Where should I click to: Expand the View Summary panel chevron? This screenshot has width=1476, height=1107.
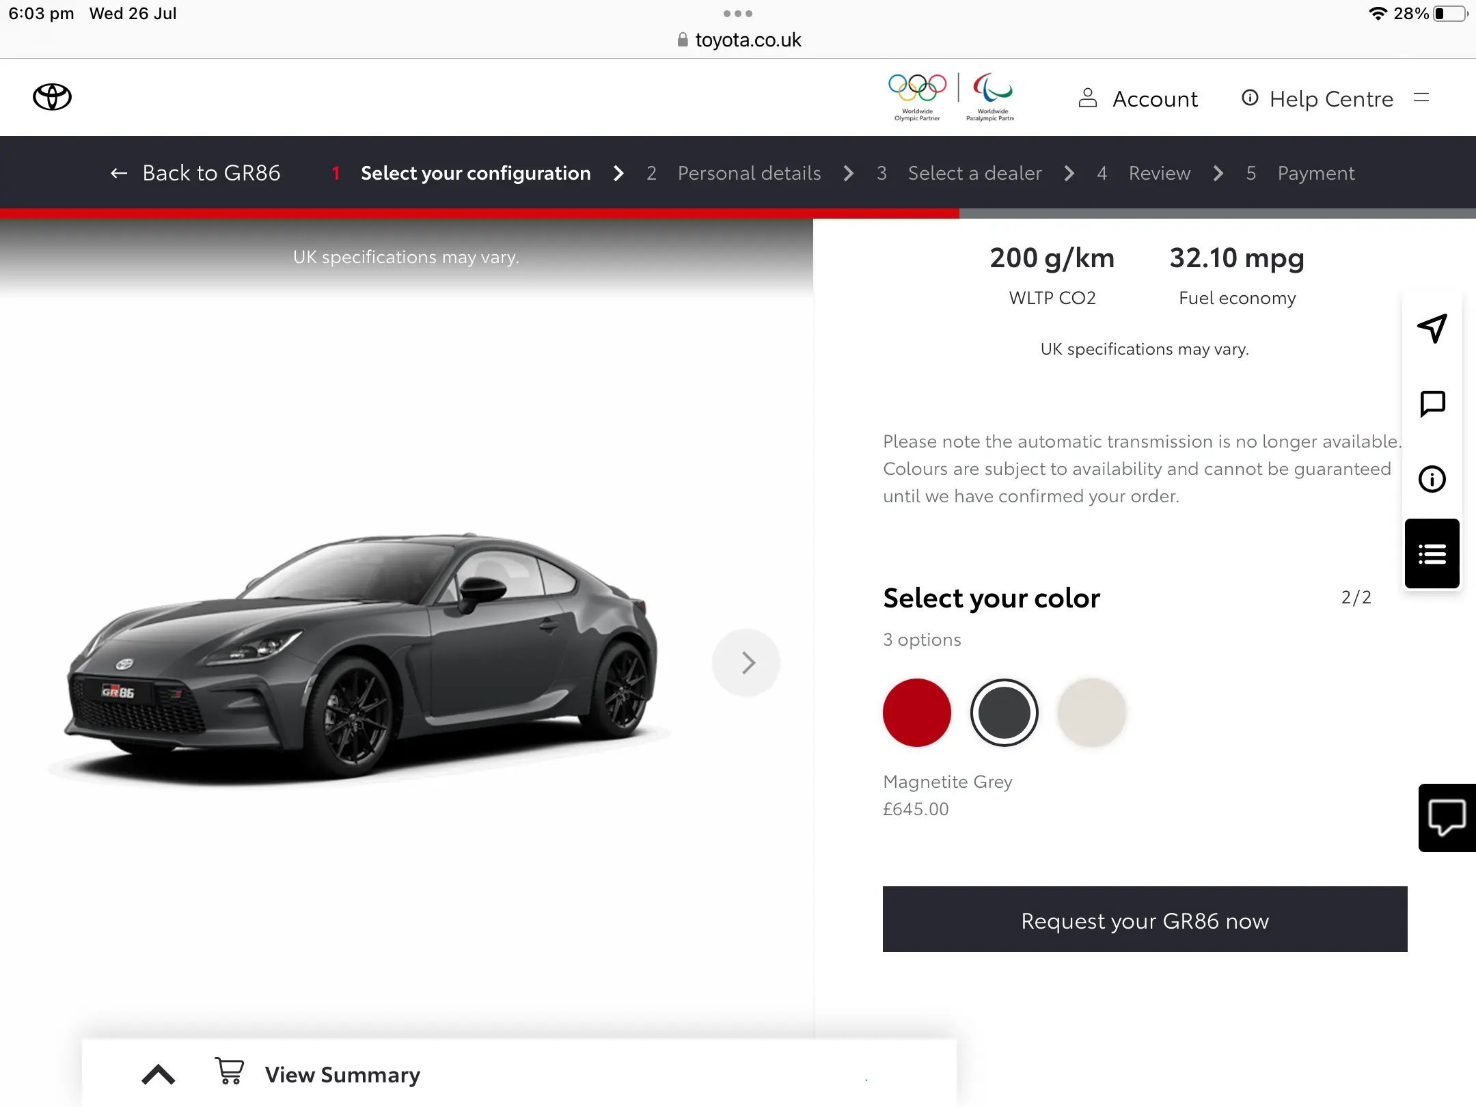(158, 1075)
